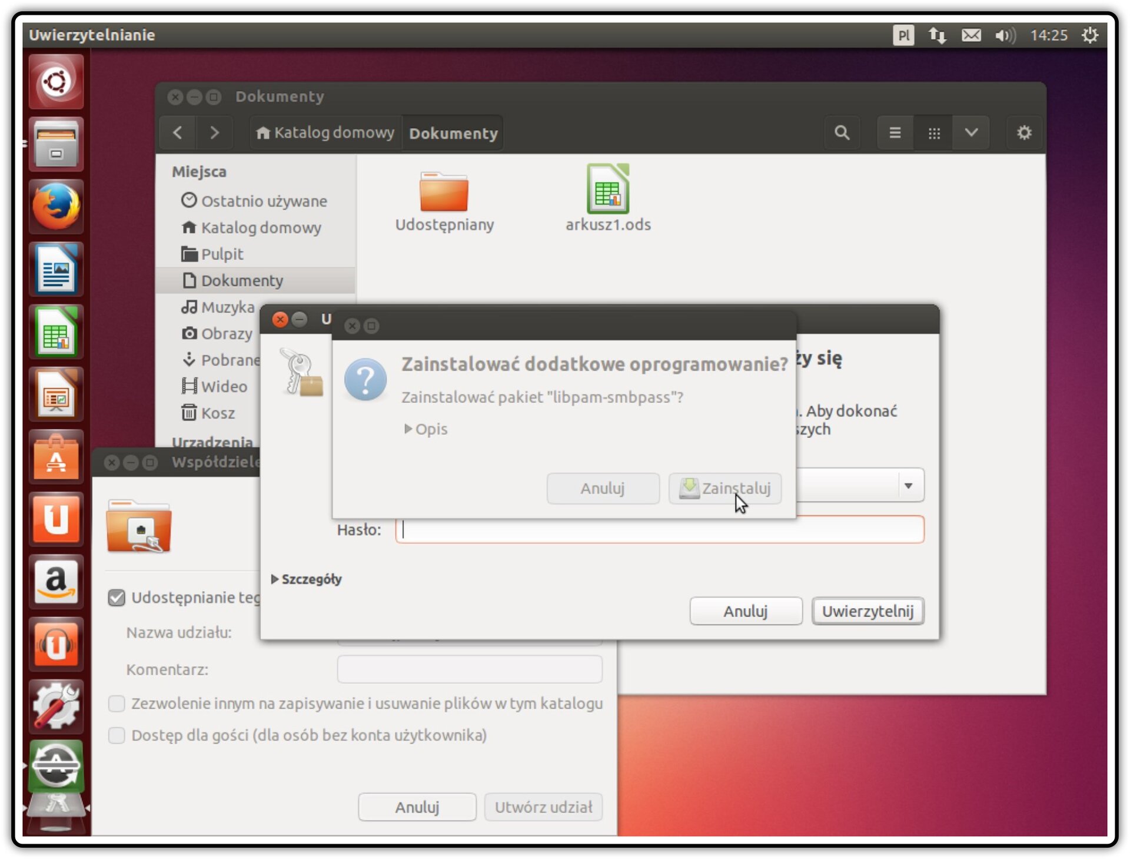Viewport: 1130px width, 859px height.
Task: Open System Settings wrench-and-gear launcher icon
Action: click(56, 707)
